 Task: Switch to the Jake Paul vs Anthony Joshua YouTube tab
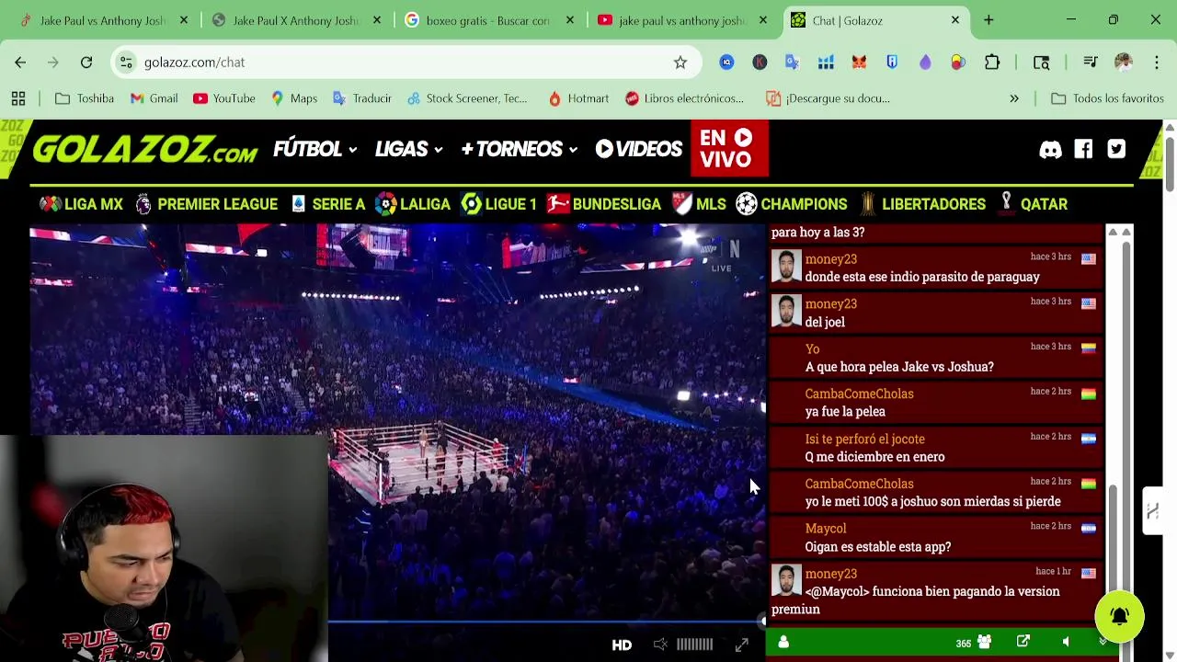(x=681, y=20)
